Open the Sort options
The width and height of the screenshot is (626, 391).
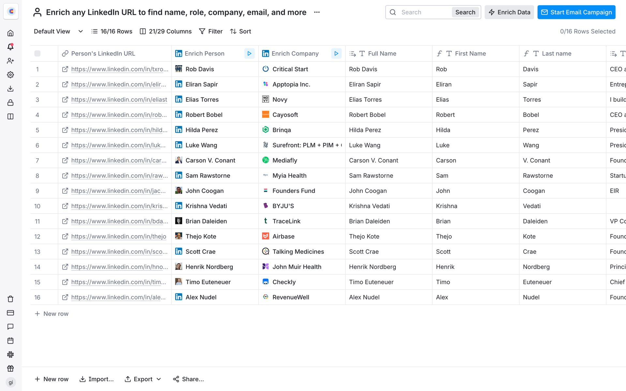[241, 31]
